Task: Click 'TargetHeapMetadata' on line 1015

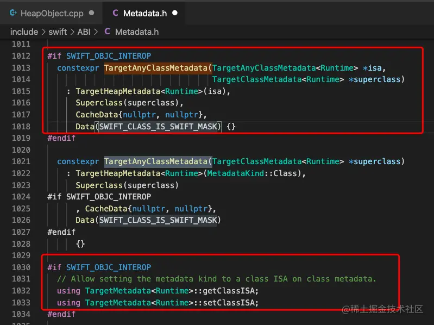Action: pyautogui.click(x=118, y=91)
